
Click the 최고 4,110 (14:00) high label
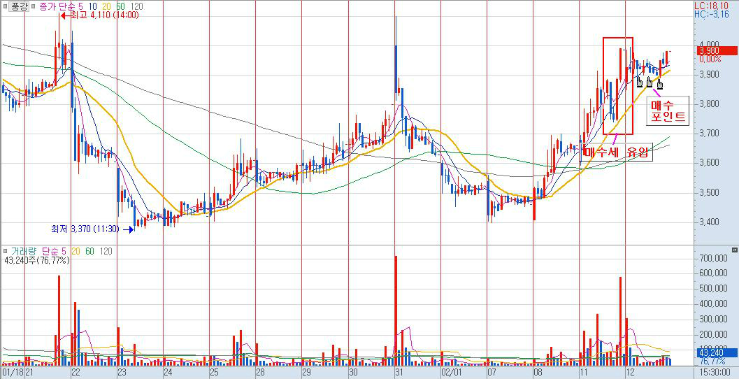(104, 15)
